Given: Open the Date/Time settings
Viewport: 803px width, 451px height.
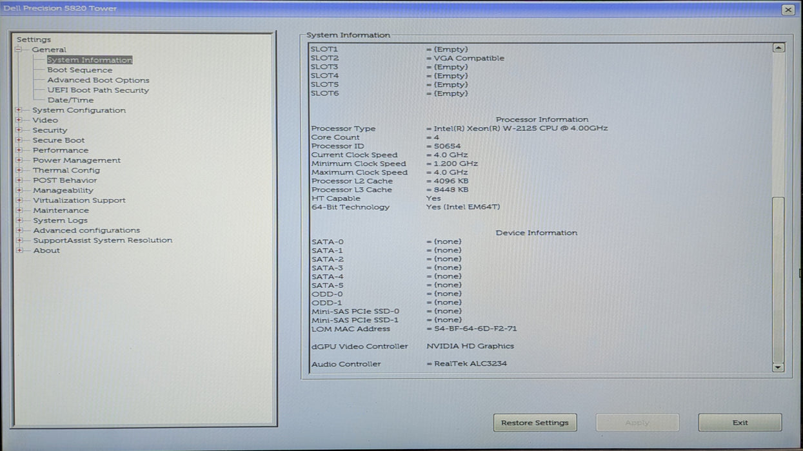Looking at the screenshot, I should click(x=70, y=100).
